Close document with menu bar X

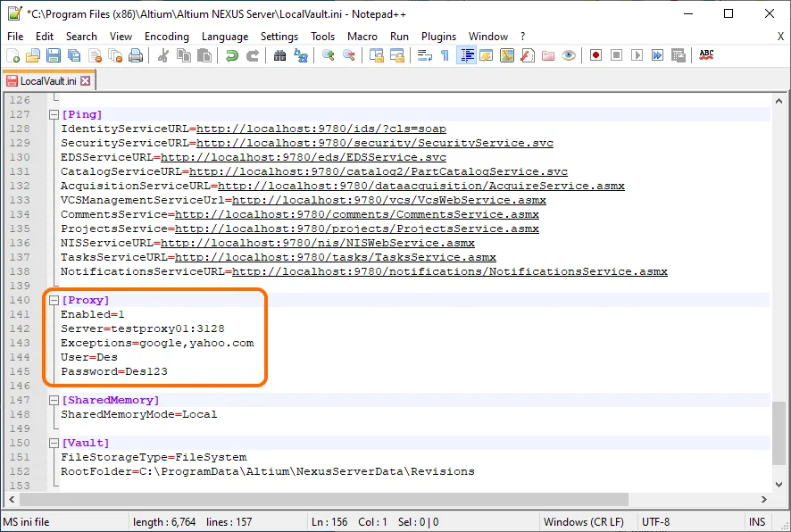[x=780, y=37]
